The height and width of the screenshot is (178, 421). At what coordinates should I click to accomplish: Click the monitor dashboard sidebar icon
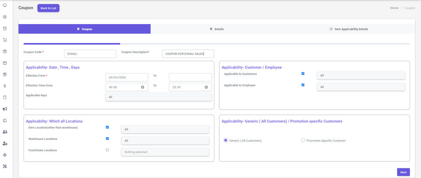point(5,6)
